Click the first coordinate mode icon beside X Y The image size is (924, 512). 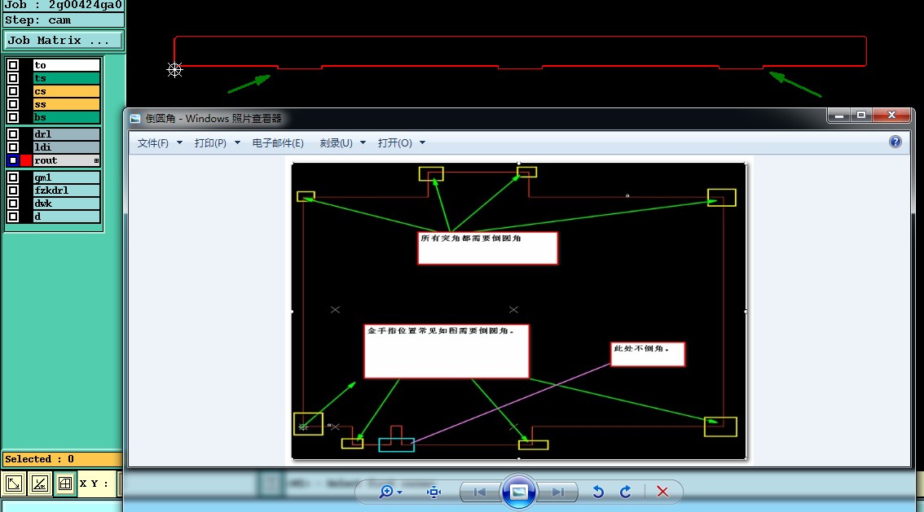[14, 484]
